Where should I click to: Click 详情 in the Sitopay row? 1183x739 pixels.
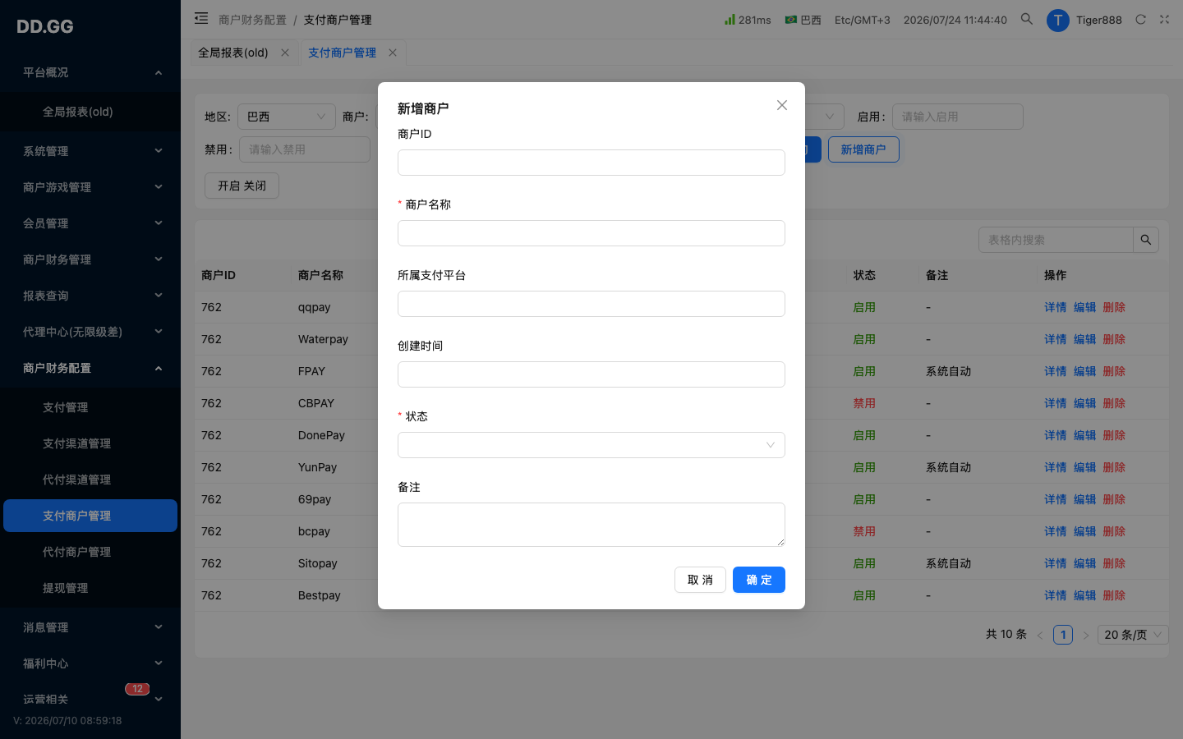pos(1055,563)
